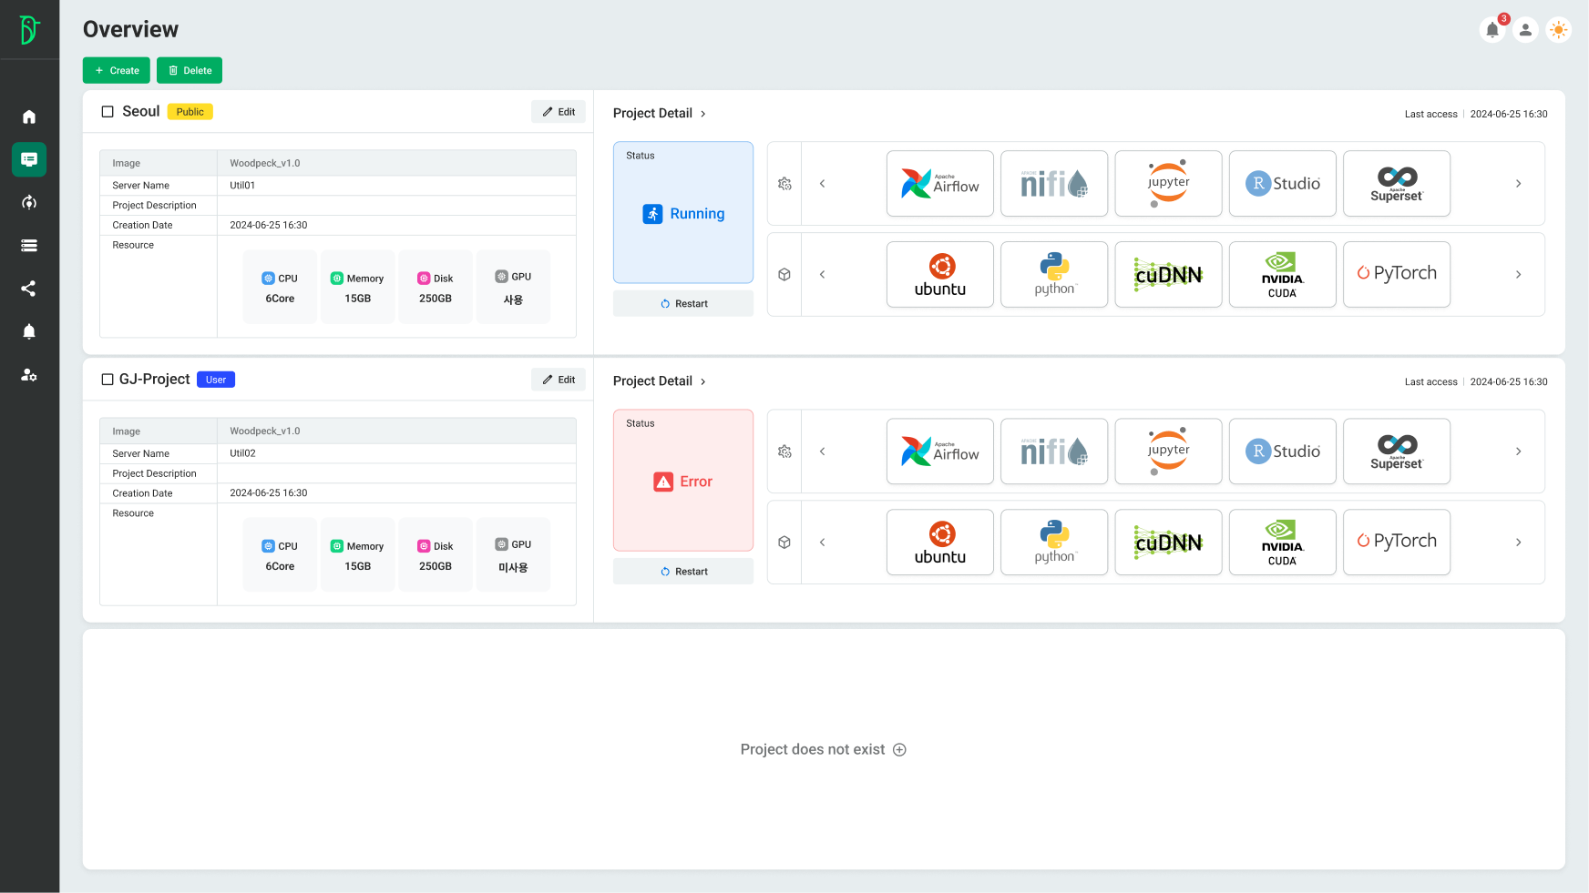
Task: Open the storage list icon in sidebar
Action: pos(29,245)
